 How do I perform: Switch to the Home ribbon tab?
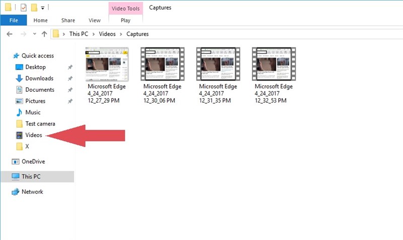click(40, 20)
